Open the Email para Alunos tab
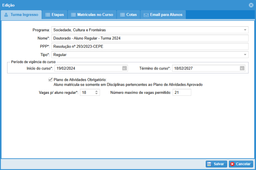 point(163,15)
